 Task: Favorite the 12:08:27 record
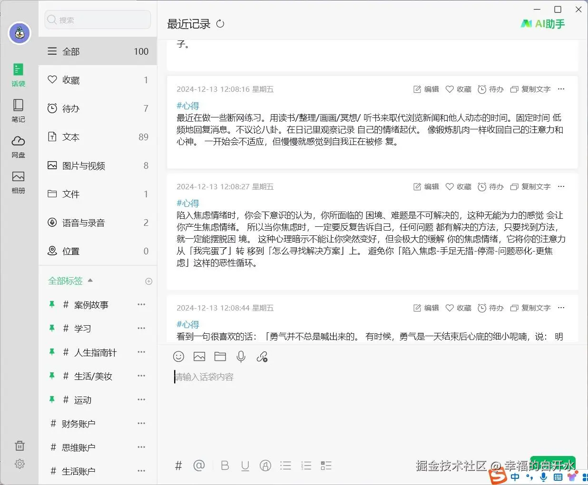point(459,187)
